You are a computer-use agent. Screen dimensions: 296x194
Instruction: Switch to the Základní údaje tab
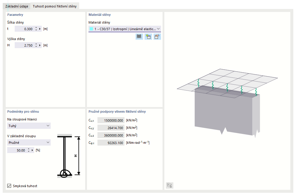click(x=16, y=6)
